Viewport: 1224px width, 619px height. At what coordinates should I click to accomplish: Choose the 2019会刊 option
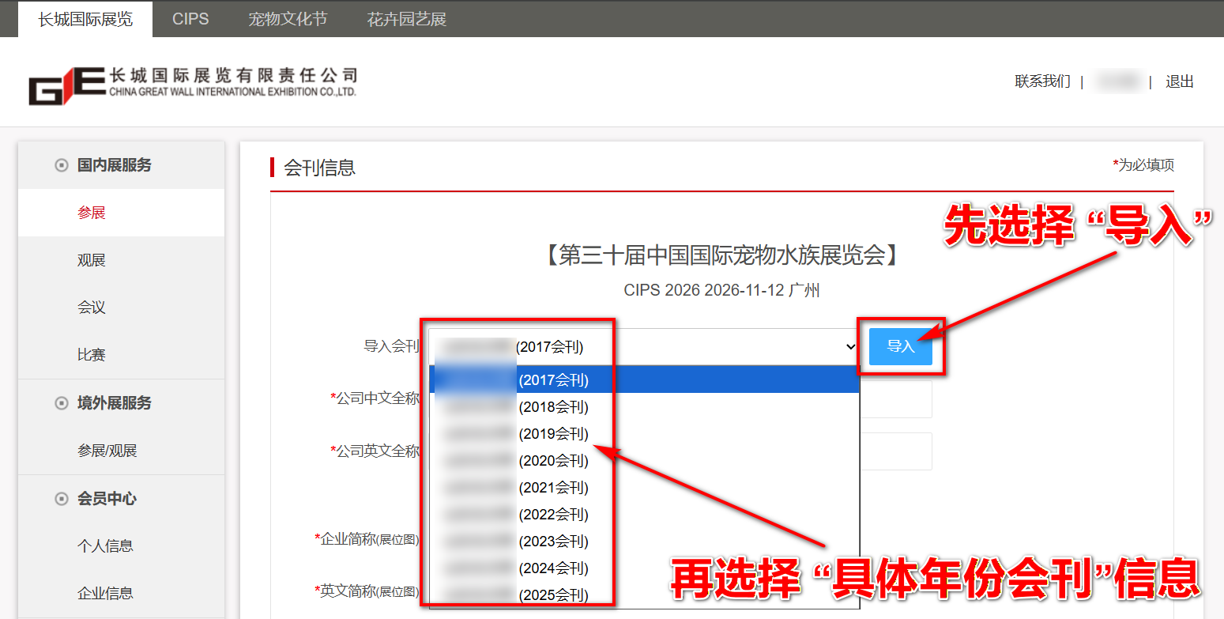[644, 434]
